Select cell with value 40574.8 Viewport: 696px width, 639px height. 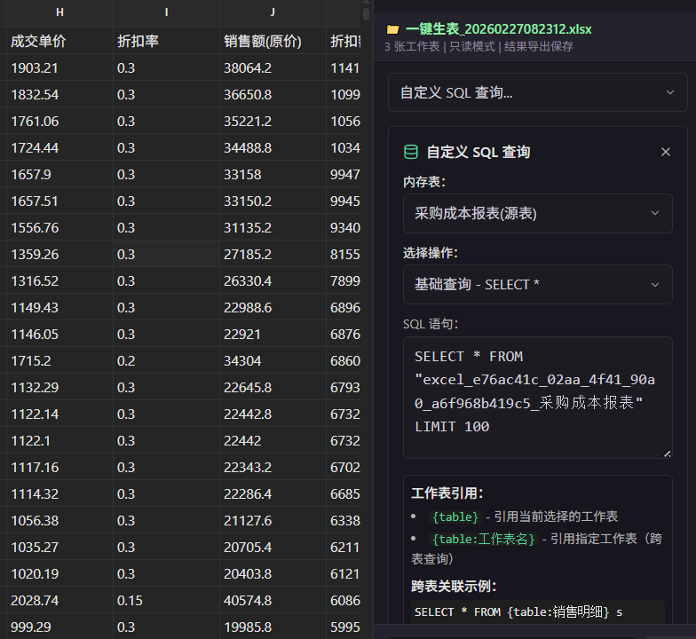(x=273, y=600)
